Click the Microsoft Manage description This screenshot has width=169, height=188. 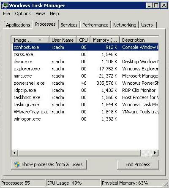point(140,76)
